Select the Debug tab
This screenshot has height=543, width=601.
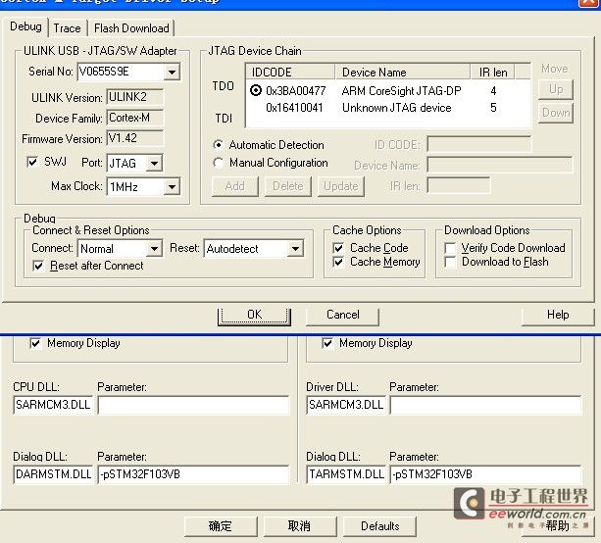[x=25, y=26]
